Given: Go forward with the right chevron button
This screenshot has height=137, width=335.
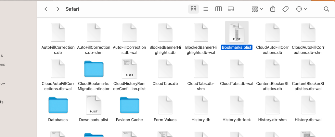Looking at the screenshot, I should 58,9.
